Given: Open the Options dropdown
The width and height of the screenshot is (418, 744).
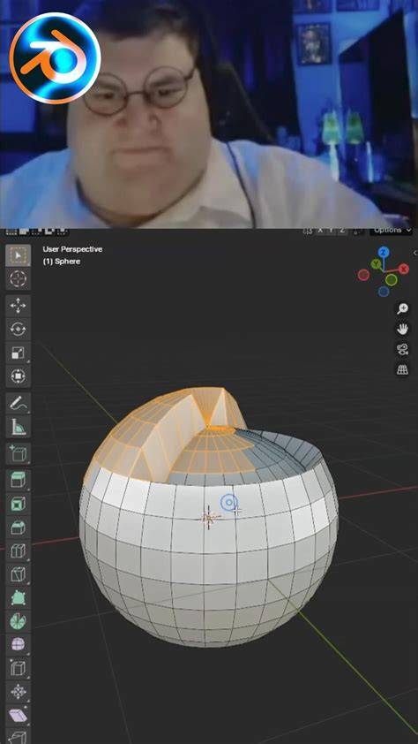Looking at the screenshot, I should [391, 230].
